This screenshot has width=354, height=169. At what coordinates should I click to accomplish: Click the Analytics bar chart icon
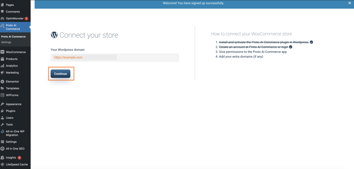click(2, 66)
